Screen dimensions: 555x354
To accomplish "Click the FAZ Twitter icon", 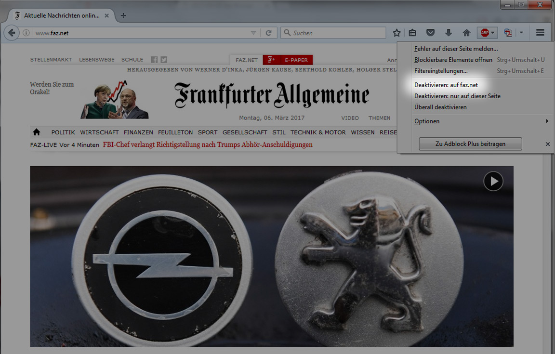I will point(164,60).
